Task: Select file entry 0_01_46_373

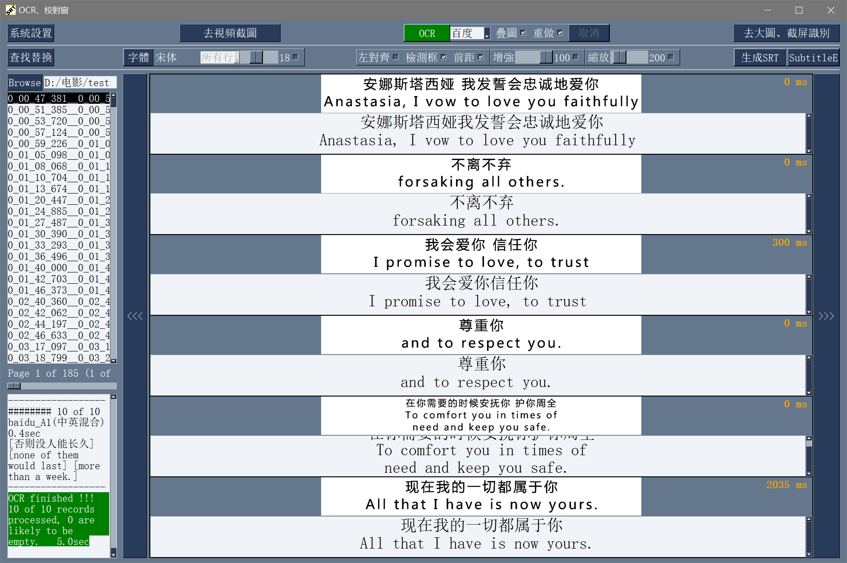Action: click(x=59, y=290)
